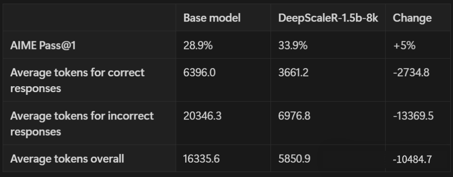Select the Average tokens overall row label
Image resolution: width=453 pixels, height=177 pixels.
point(67,159)
